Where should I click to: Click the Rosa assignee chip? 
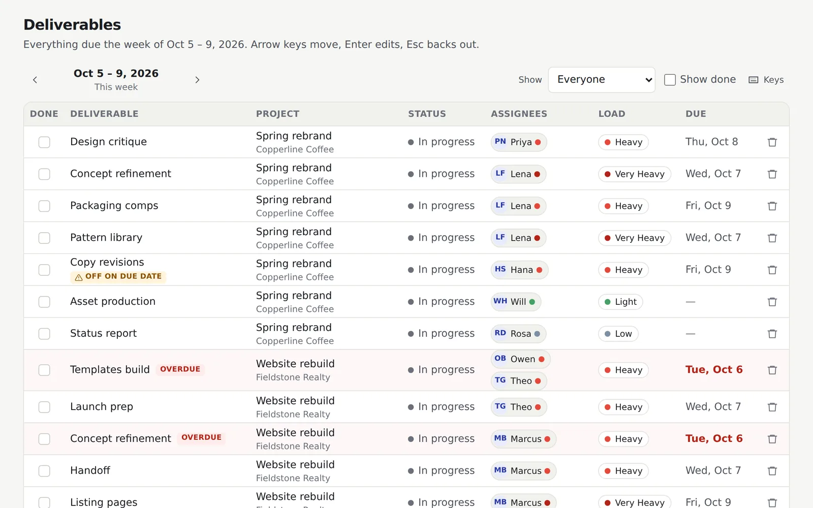pyautogui.click(x=518, y=334)
